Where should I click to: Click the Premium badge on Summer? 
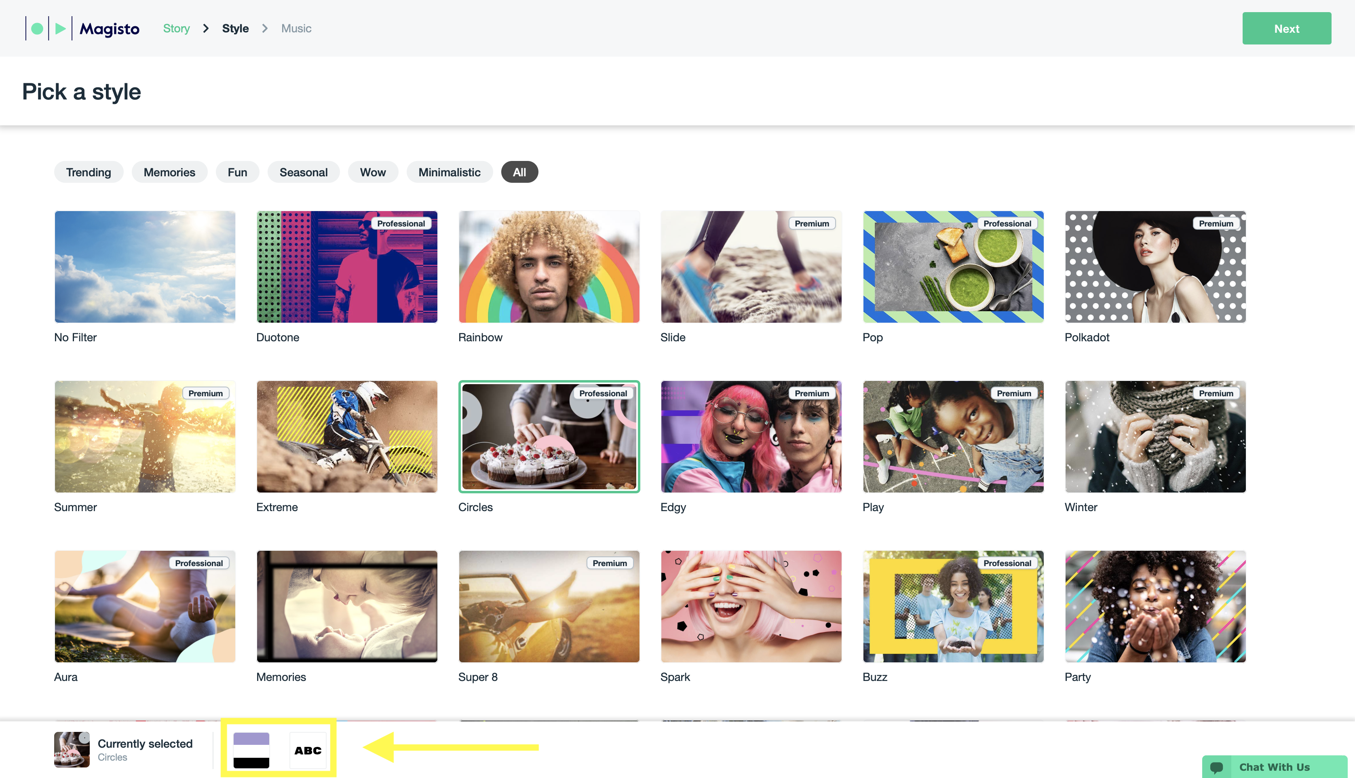pyautogui.click(x=206, y=393)
